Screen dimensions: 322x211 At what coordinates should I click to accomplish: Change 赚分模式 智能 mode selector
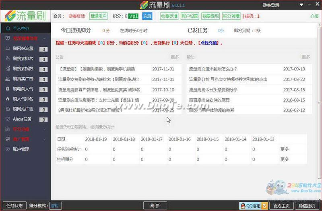(x=55, y=206)
